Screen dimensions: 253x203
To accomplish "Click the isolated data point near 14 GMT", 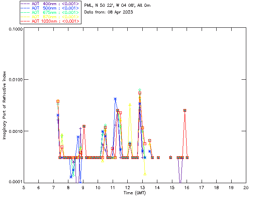I will 158,157.
